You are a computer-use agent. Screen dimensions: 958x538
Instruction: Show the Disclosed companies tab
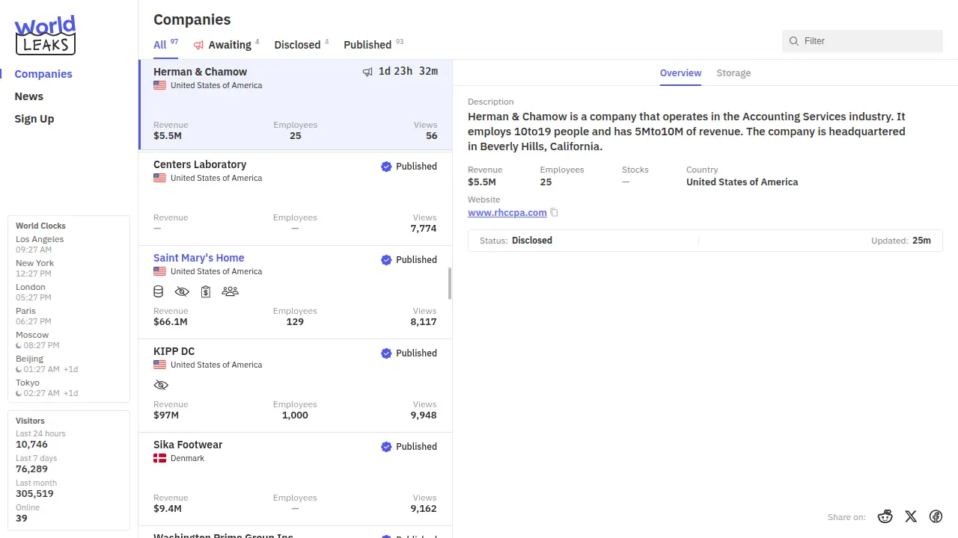(297, 45)
